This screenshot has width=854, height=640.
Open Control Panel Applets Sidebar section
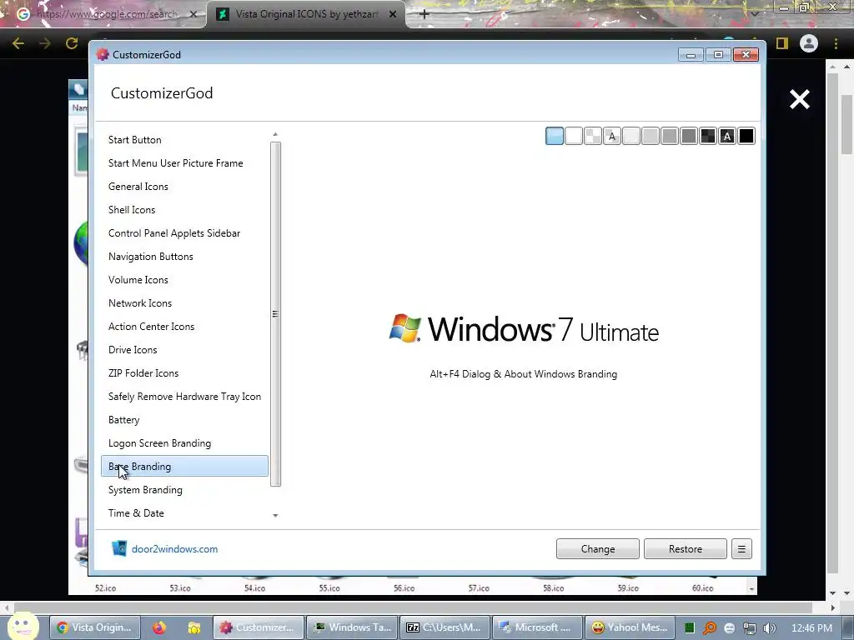pos(184,233)
